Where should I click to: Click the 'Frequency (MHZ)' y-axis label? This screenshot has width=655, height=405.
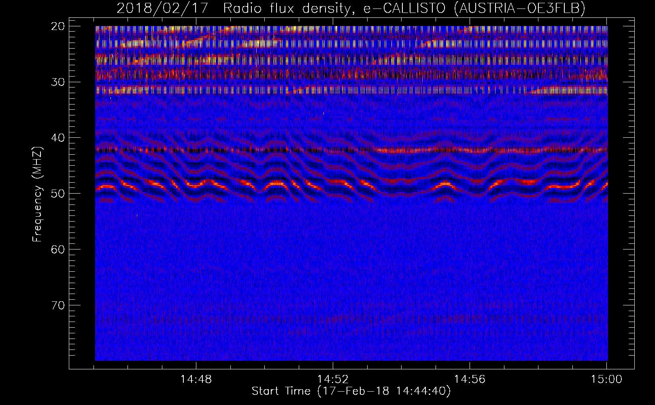[x=37, y=194]
